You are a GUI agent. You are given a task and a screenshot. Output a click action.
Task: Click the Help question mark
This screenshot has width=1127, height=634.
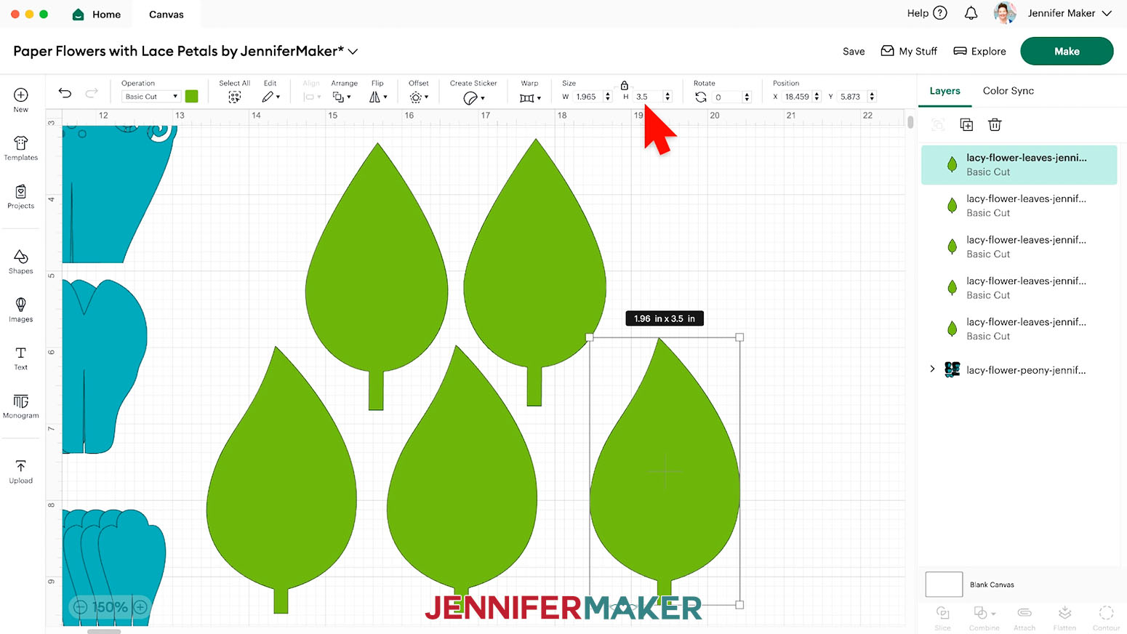tap(940, 13)
